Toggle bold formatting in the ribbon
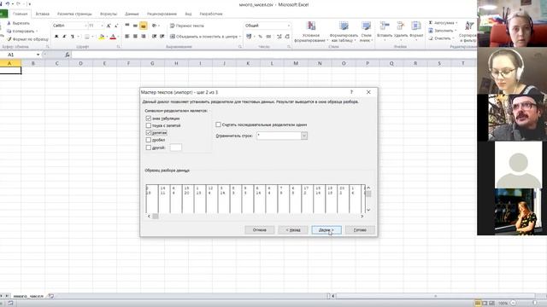Screen dimensions: 547x307 pos(56,36)
